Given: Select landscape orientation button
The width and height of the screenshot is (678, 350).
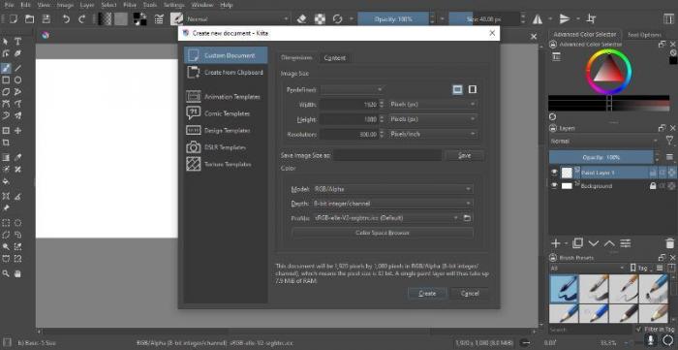Looking at the screenshot, I should [457, 89].
